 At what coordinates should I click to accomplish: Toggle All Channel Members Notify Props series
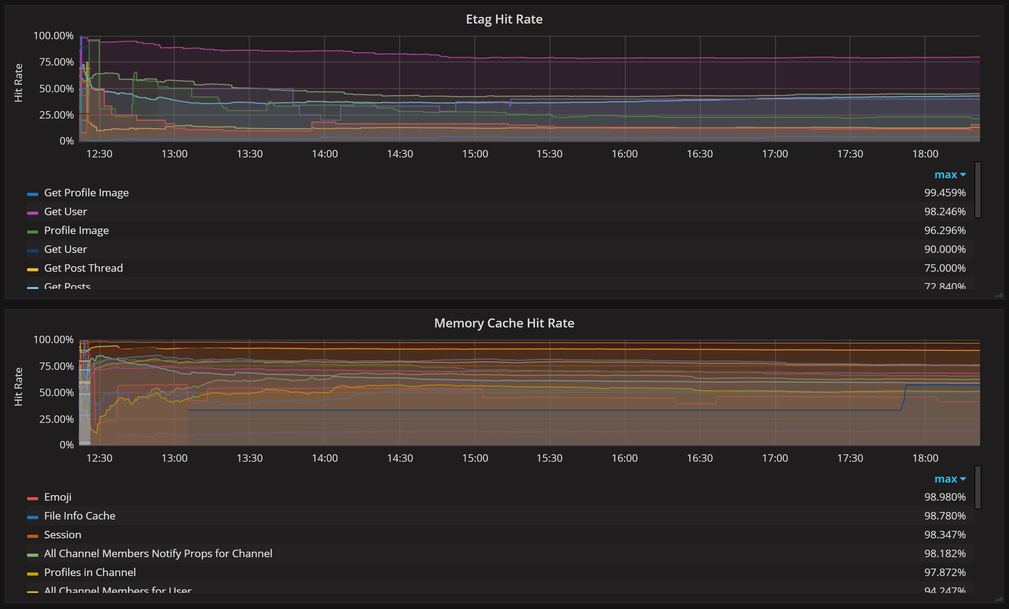[158, 553]
